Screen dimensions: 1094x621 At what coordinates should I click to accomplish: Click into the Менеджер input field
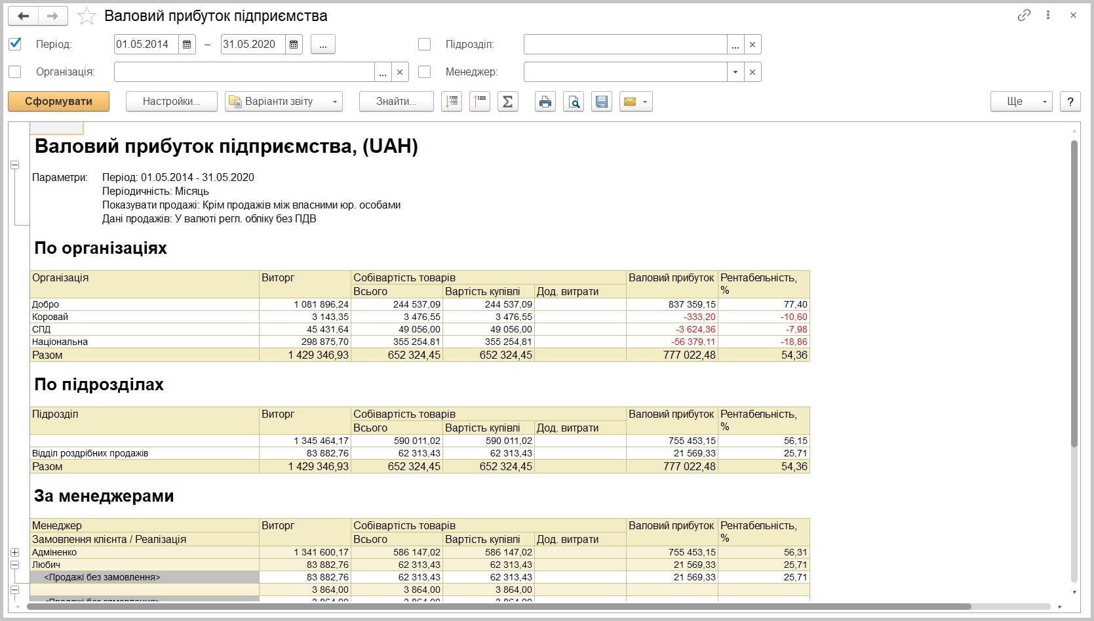tap(625, 72)
